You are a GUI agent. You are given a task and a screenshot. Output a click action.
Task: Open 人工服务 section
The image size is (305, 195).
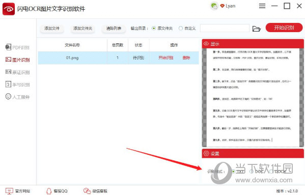click(21, 97)
